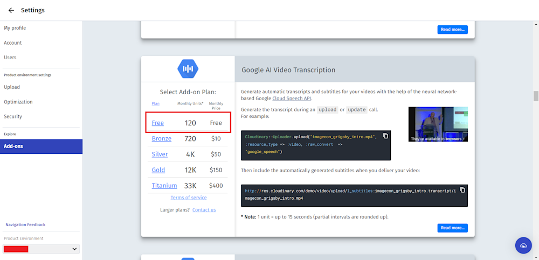Go to Optimization settings

tap(18, 102)
